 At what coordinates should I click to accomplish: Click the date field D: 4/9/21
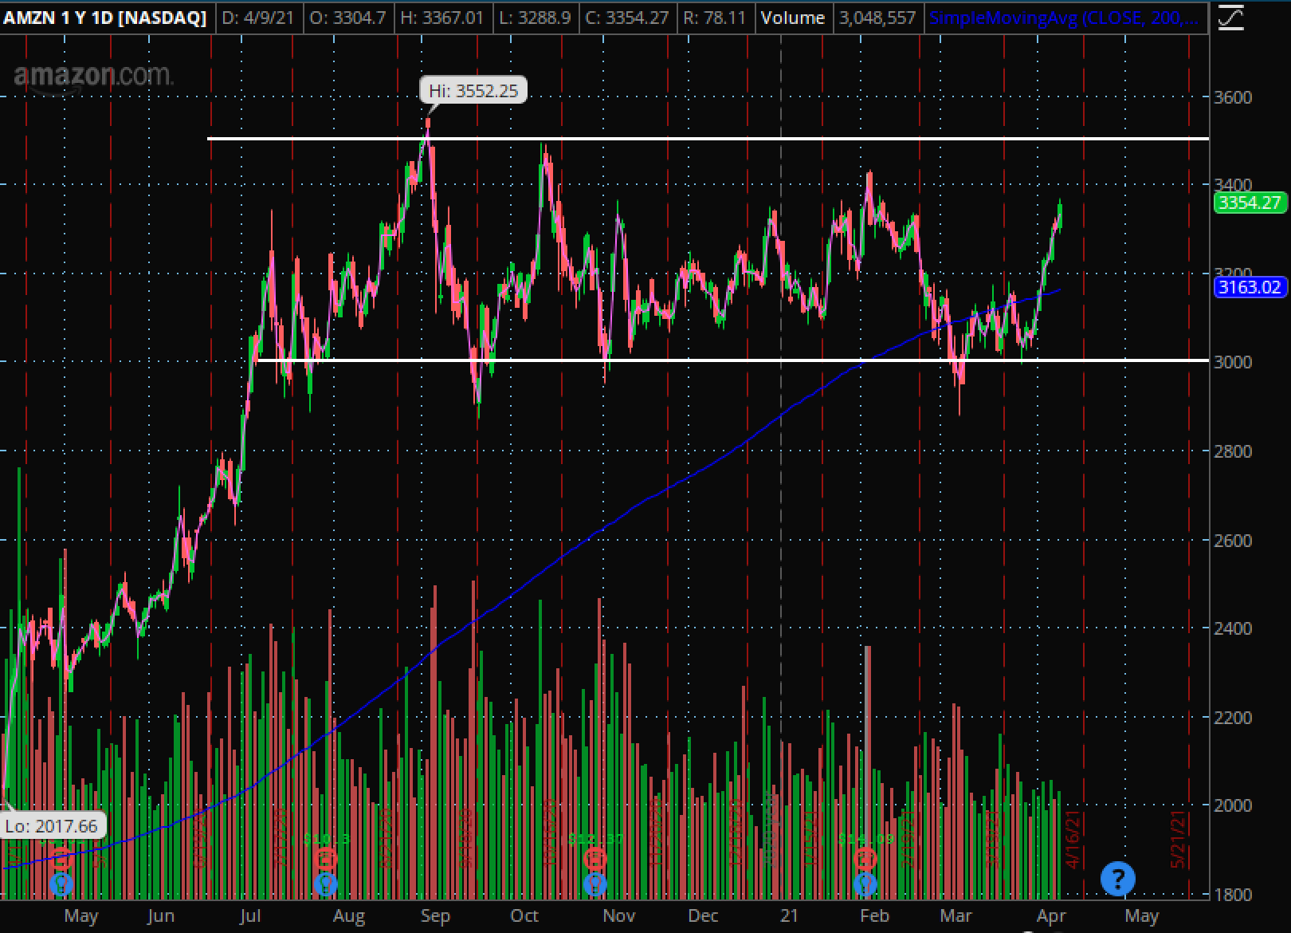pyautogui.click(x=258, y=18)
